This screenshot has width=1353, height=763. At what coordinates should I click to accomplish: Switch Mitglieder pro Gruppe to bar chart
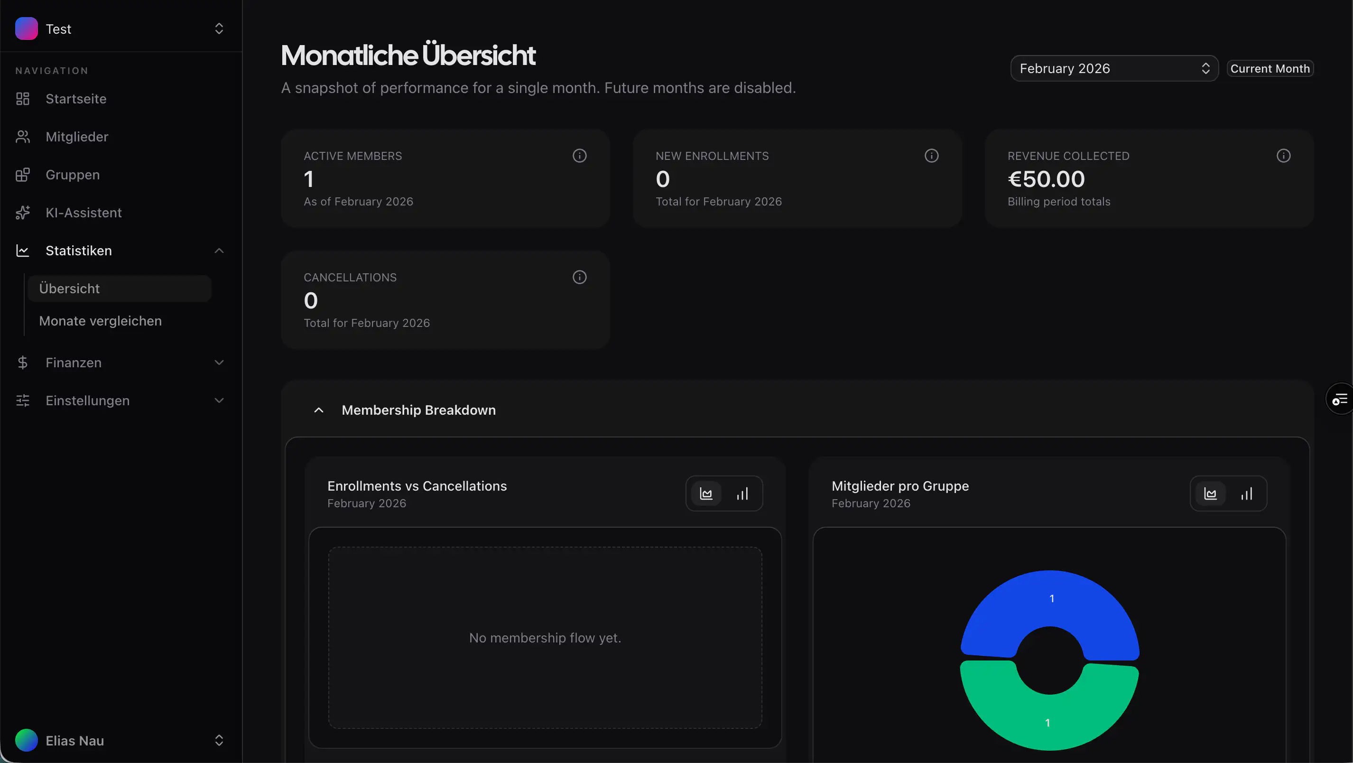pos(1246,494)
